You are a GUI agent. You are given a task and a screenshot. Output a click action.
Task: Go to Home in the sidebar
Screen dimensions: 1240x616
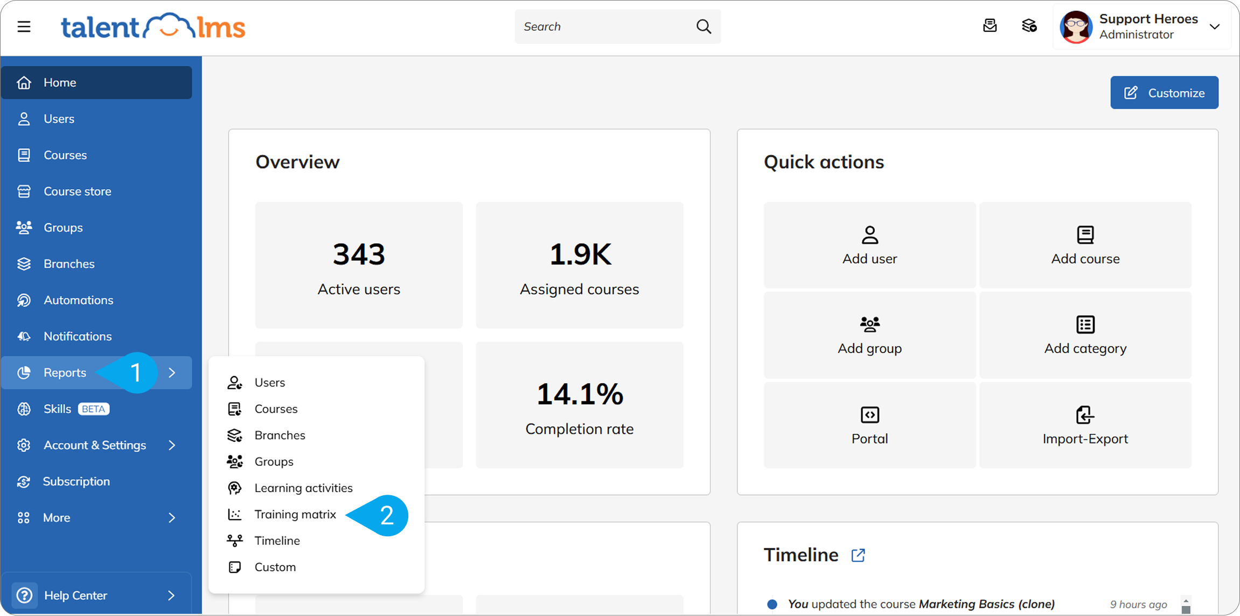(x=96, y=82)
